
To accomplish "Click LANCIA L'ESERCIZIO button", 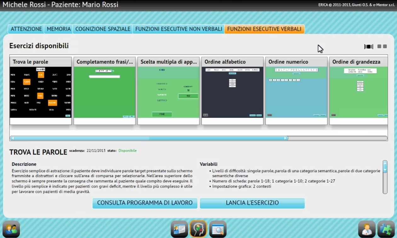I will point(252,203).
